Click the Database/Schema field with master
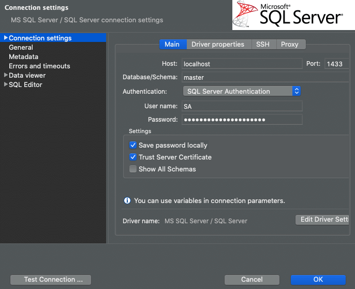This screenshot has height=289, width=355. (265, 77)
